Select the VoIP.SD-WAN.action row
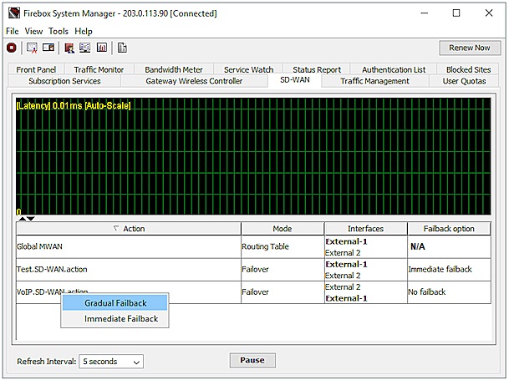Screen dimensions: 509x380 coord(253,292)
